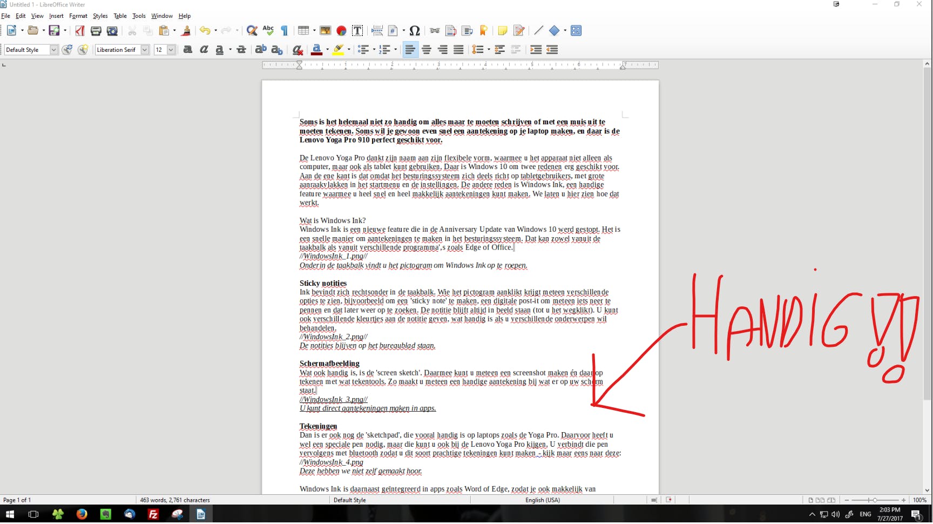This screenshot has height=524, width=933.
Task: Insert a table with the table icon
Action: [303, 31]
